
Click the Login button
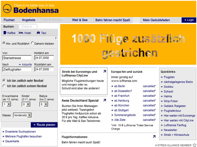pos(189,20)
